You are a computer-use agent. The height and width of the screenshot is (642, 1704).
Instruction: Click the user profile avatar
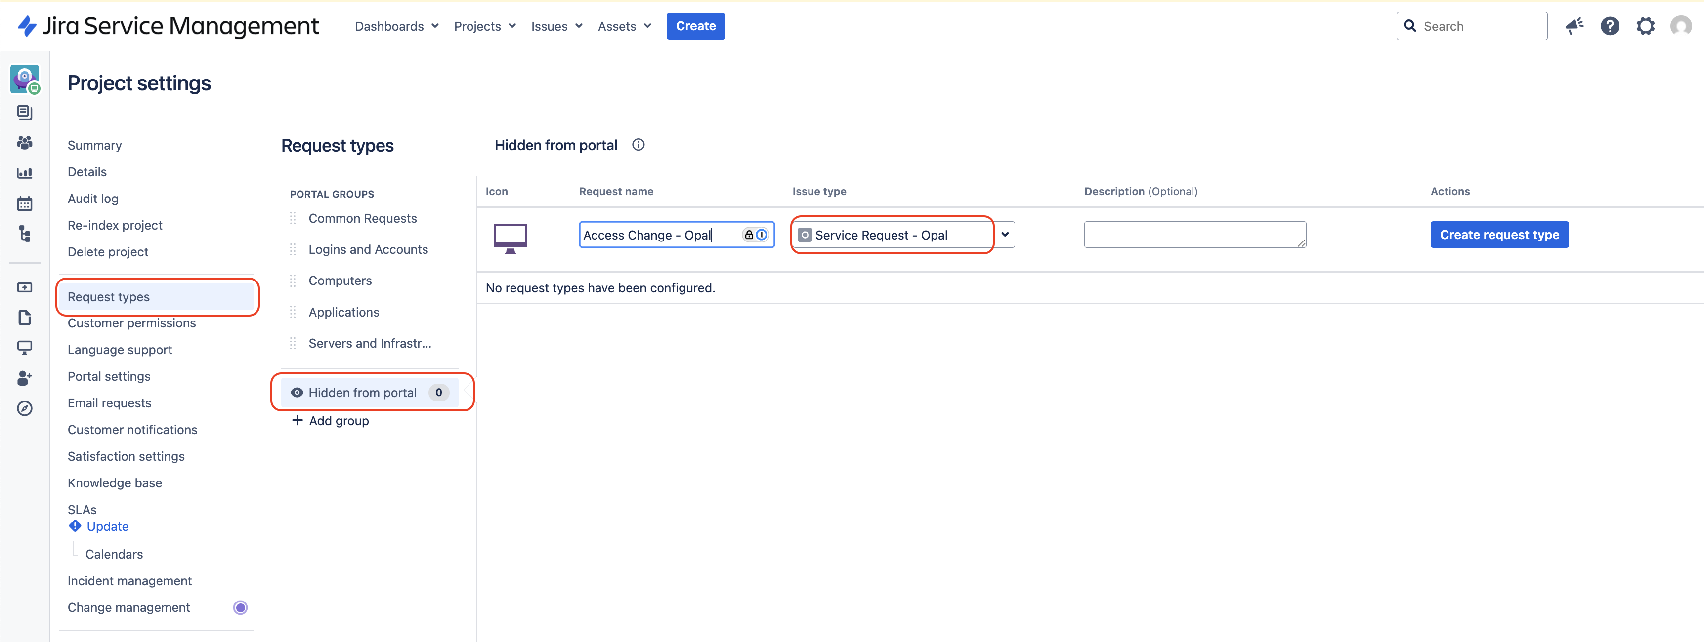(1680, 26)
